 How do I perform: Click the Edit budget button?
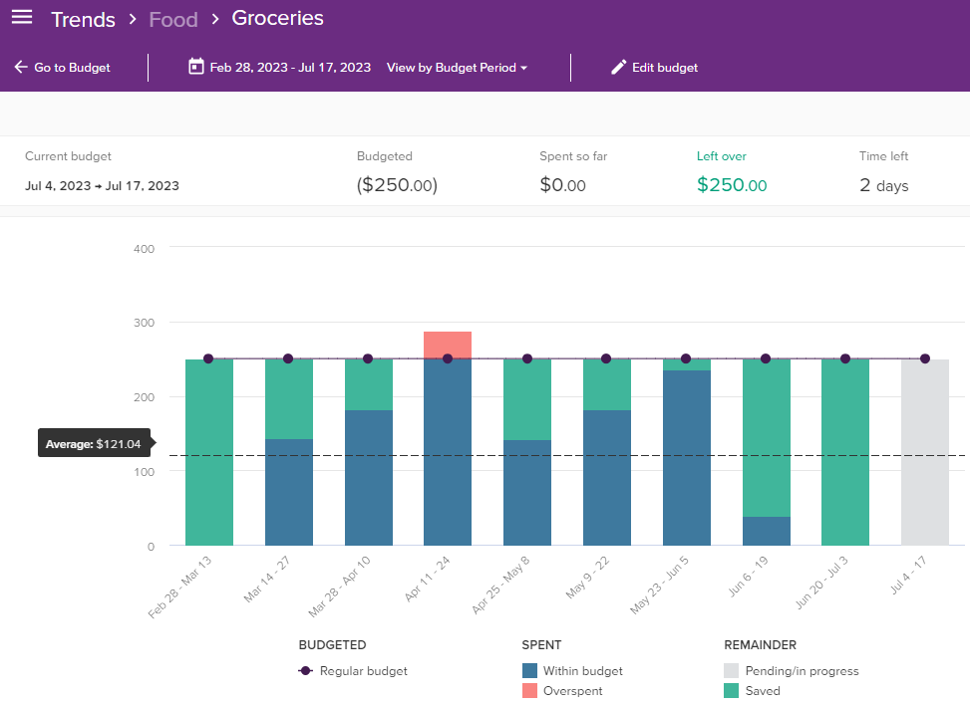pos(655,67)
